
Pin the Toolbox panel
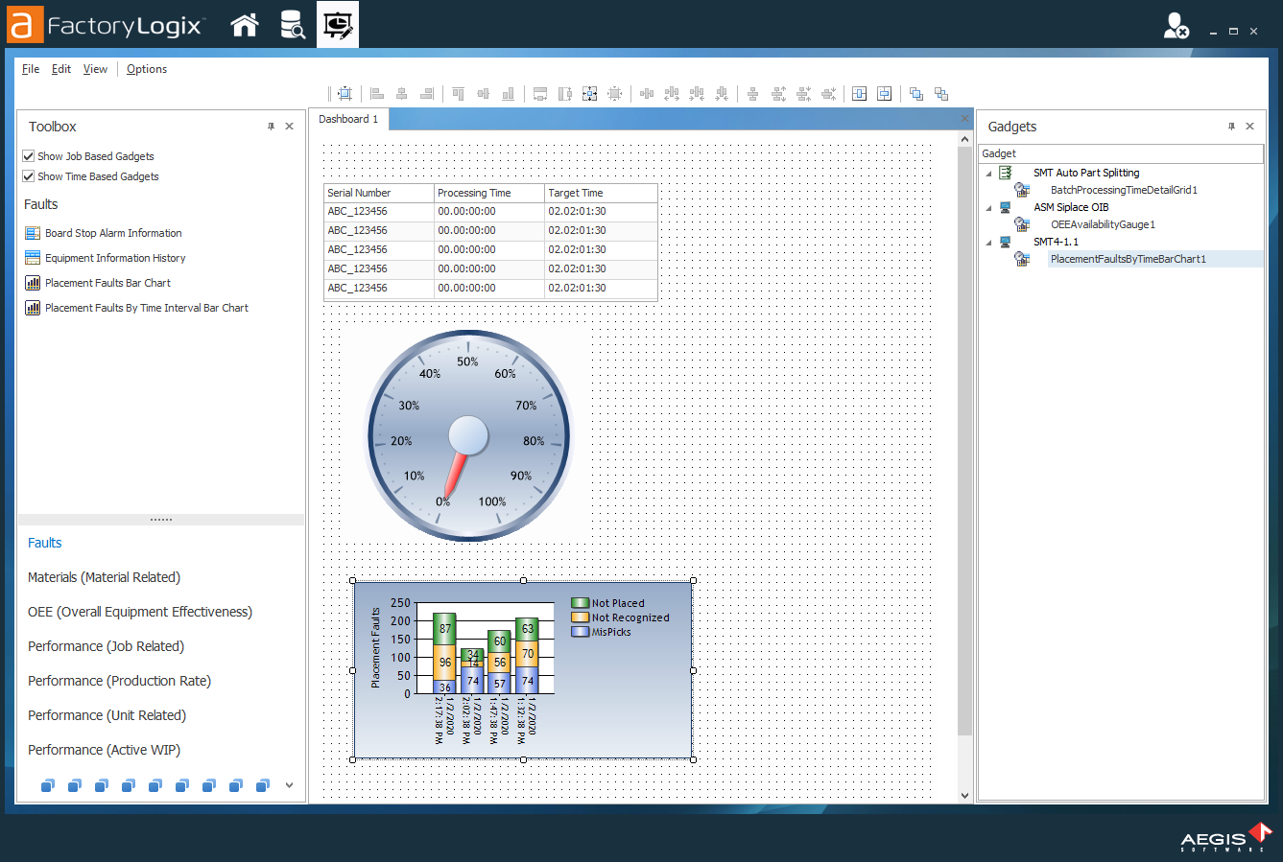[x=271, y=127]
